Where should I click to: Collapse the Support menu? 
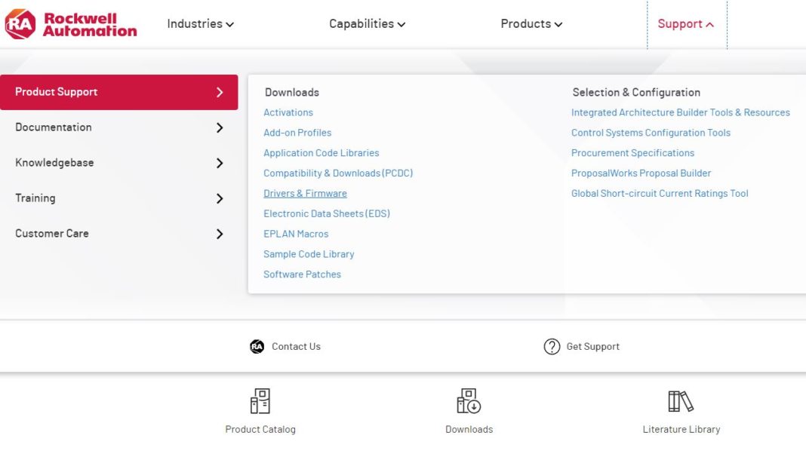pyautogui.click(x=685, y=23)
